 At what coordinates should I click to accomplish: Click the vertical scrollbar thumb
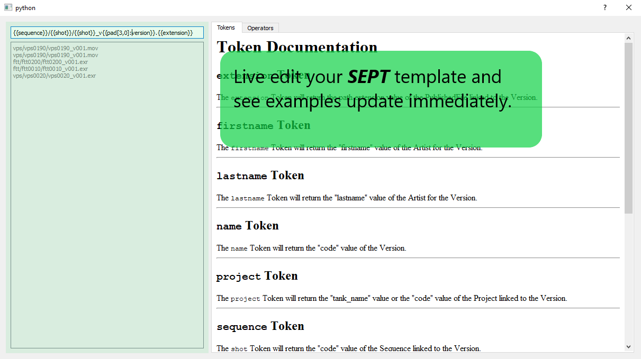(x=629, y=128)
